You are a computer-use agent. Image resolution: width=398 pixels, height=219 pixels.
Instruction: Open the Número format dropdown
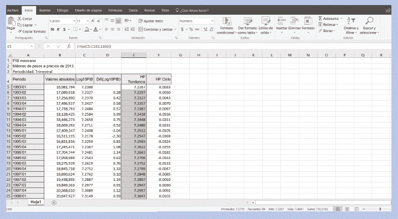coord(212,21)
